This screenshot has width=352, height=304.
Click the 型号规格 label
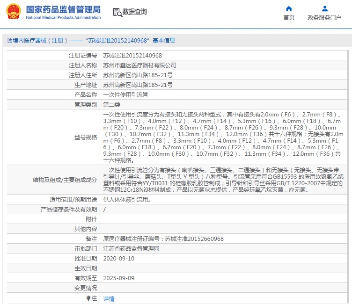click(86, 138)
